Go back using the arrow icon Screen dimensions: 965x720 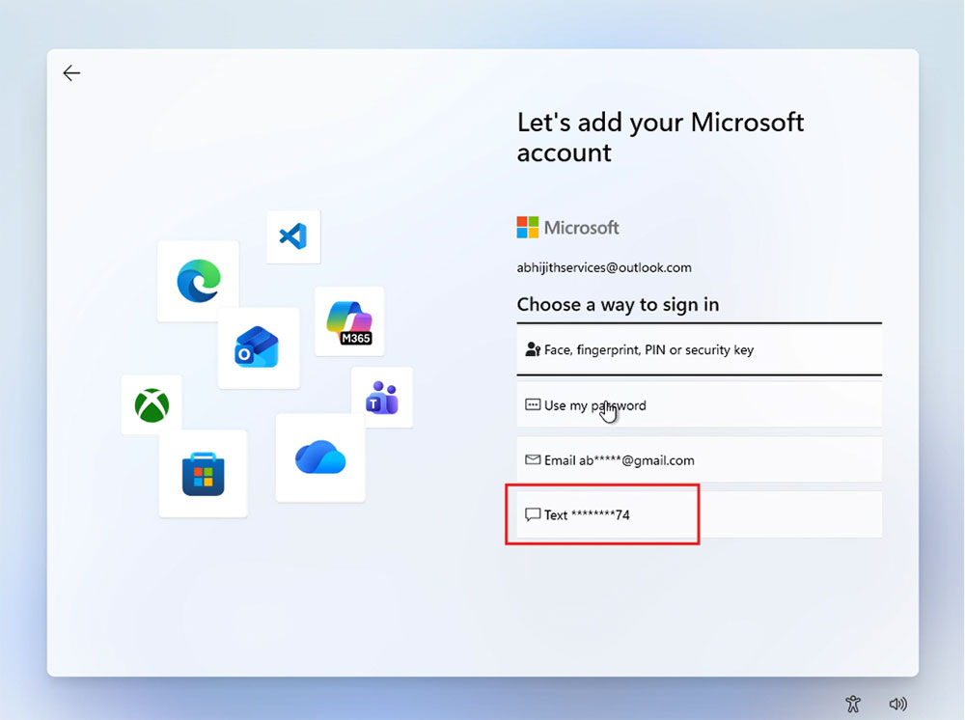[x=71, y=73]
